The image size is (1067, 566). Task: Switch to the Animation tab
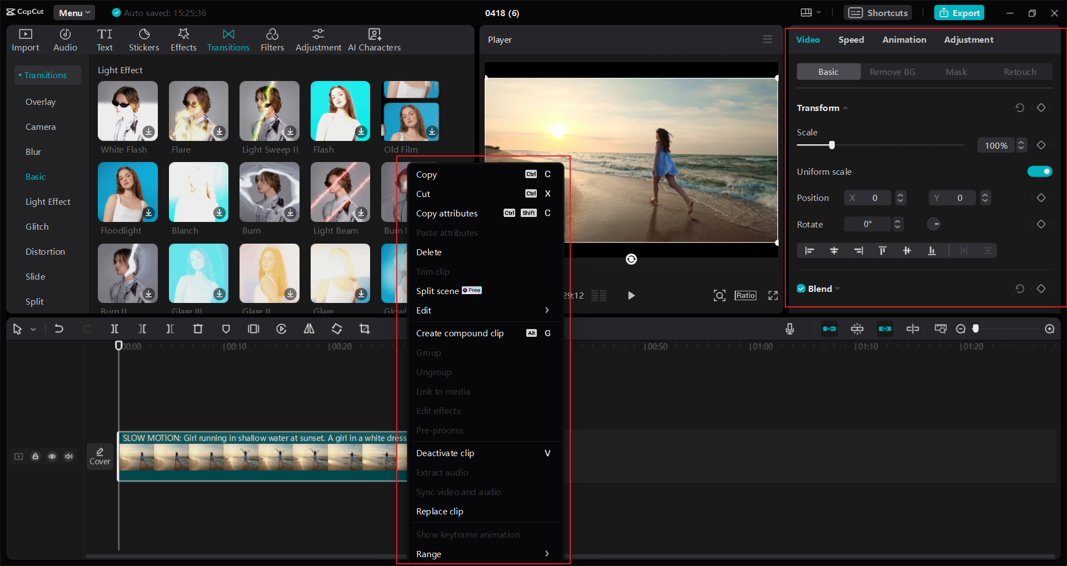[x=904, y=39]
